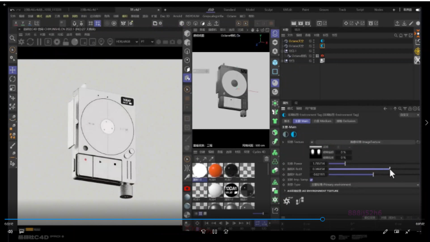Click the Octane material picker M pin
The image size is (430, 242).
[x=110, y=42]
